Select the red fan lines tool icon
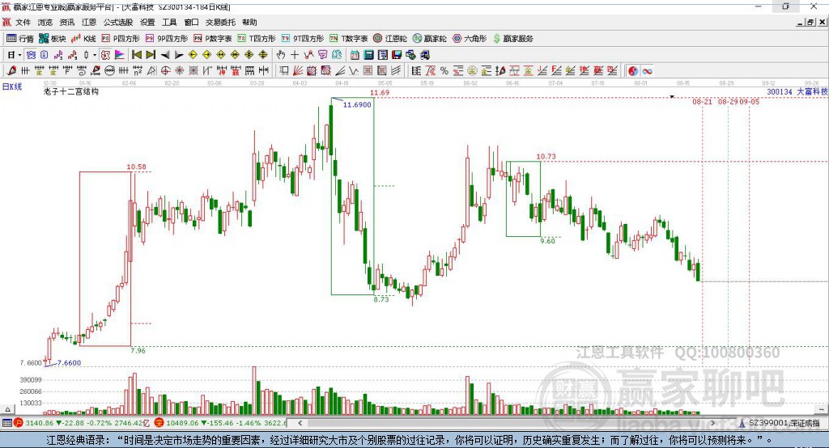829x448 pixels. pos(298,71)
